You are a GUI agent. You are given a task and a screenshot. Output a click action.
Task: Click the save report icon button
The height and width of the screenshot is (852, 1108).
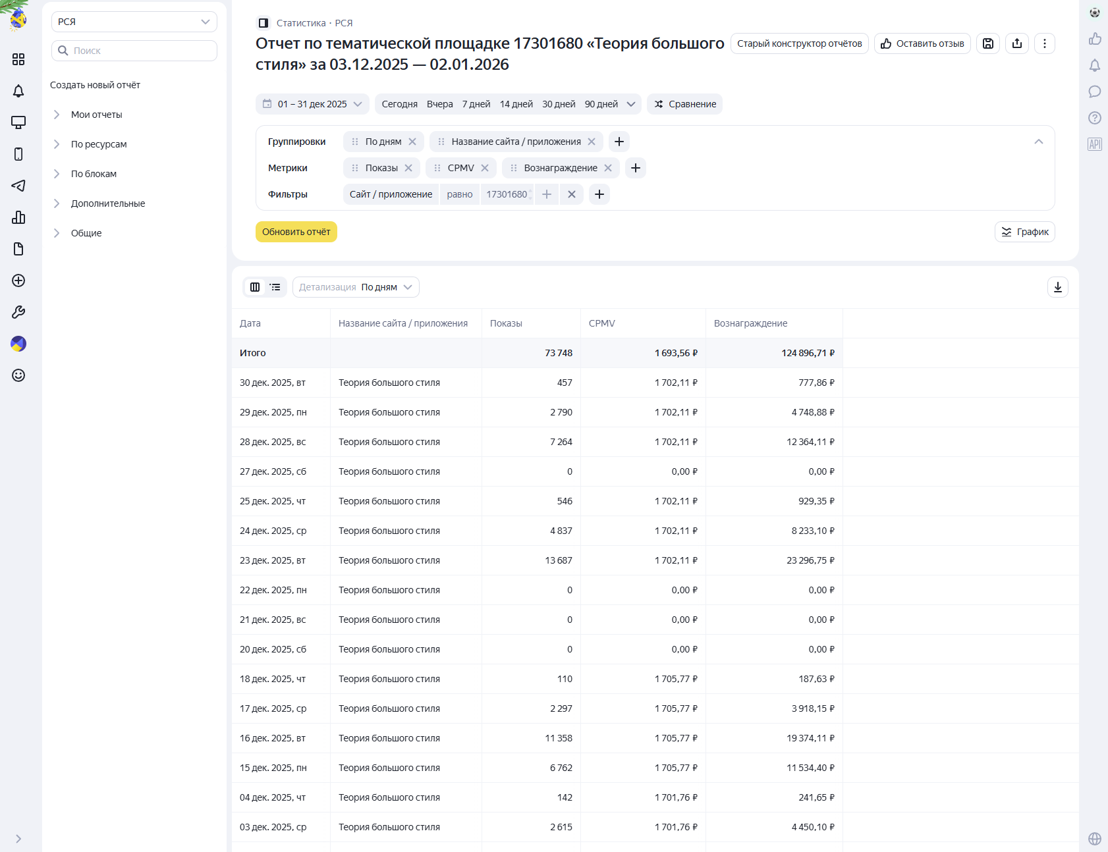988,43
